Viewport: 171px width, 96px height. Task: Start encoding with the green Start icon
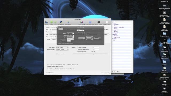click(x=52, y=22)
